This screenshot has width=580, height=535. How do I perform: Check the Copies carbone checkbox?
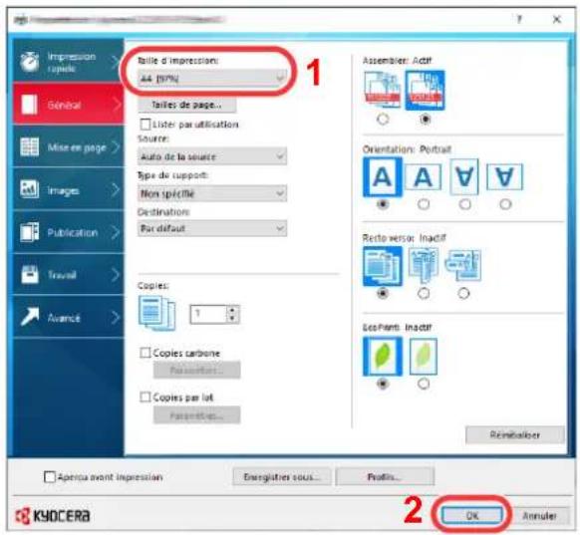[x=145, y=353]
